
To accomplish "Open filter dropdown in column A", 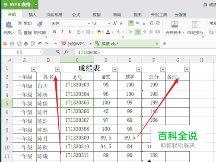I will pos(34,70).
